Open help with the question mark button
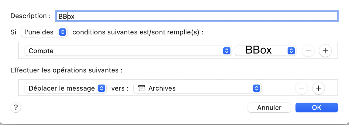The image size is (349, 125). point(16,107)
